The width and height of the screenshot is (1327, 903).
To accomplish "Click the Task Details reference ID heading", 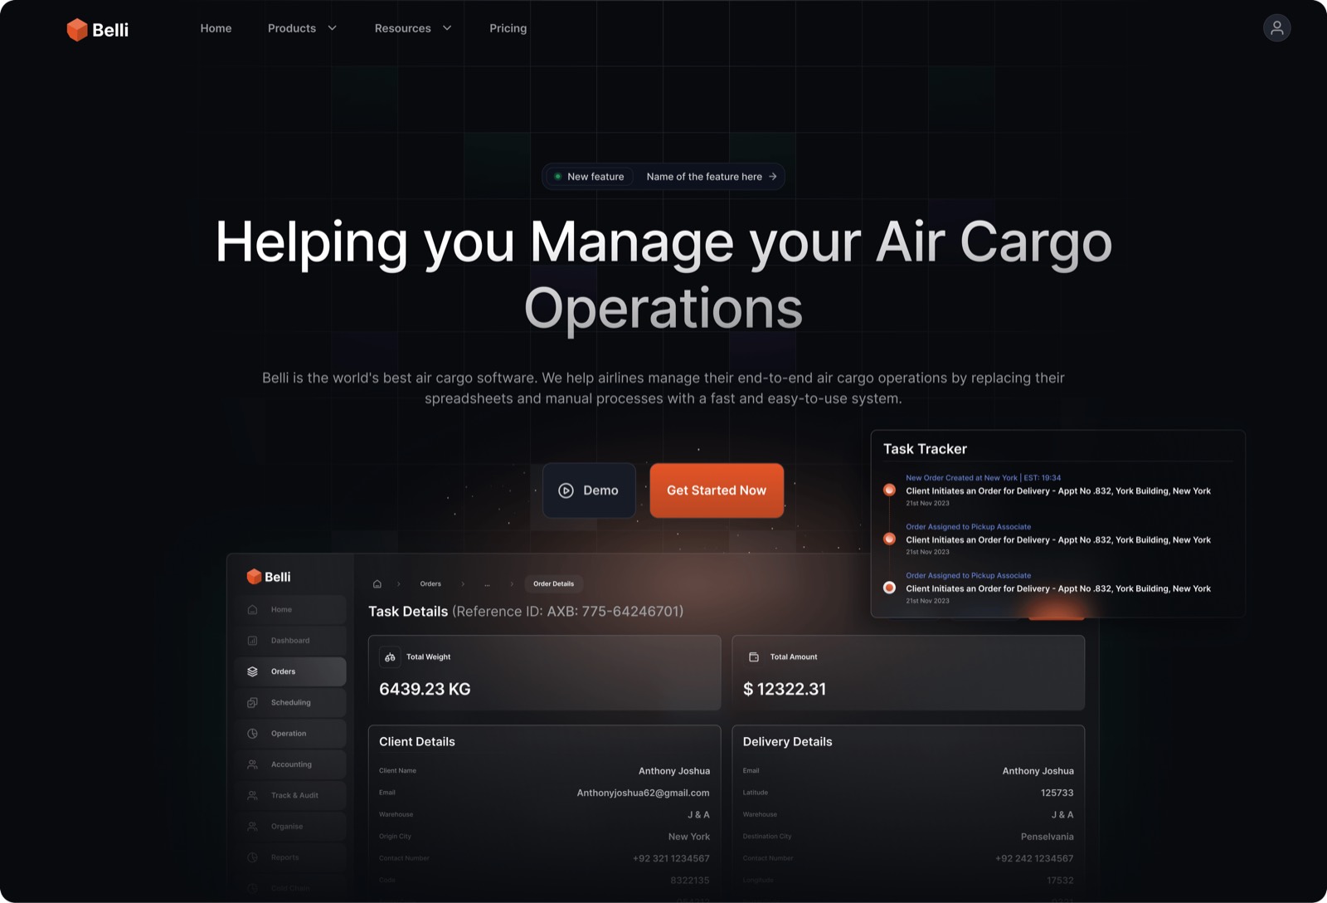I will coord(526,612).
